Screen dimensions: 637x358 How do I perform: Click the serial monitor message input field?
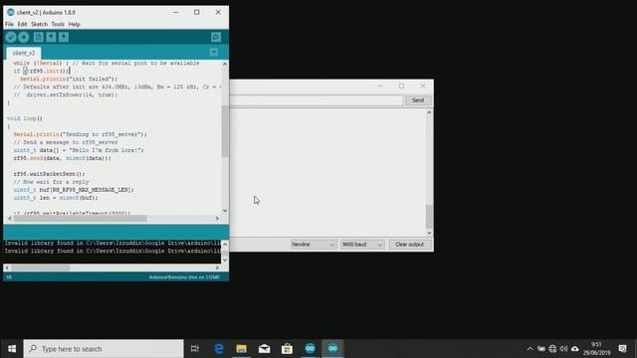point(317,100)
